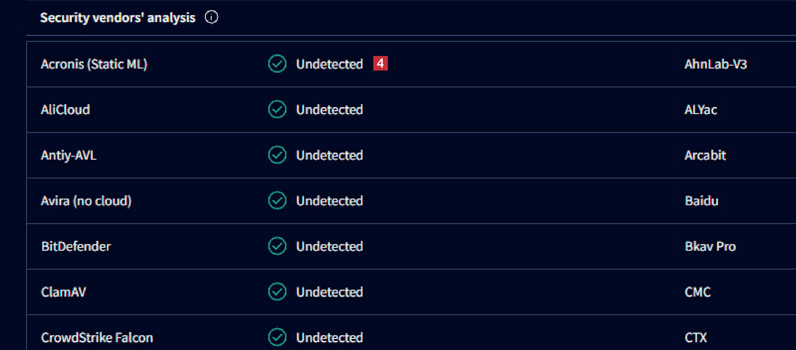The height and width of the screenshot is (350, 796).
Task: Select the ClamAV checkmark circle icon
Action: coord(277,292)
